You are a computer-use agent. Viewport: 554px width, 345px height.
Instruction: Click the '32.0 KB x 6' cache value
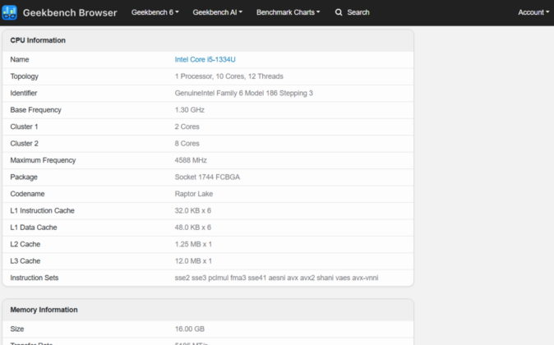(193, 211)
